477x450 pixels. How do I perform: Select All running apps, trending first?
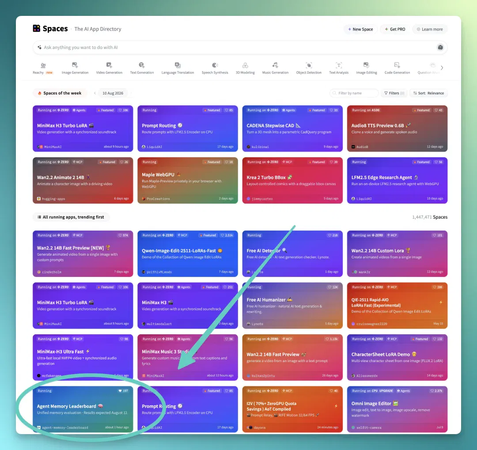click(x=71, y=217)
